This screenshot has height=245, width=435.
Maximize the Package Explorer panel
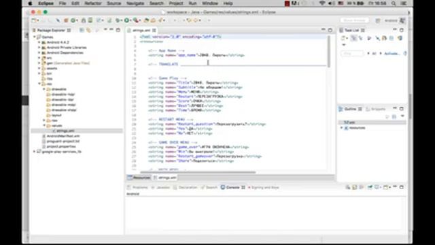click(118, 30)
